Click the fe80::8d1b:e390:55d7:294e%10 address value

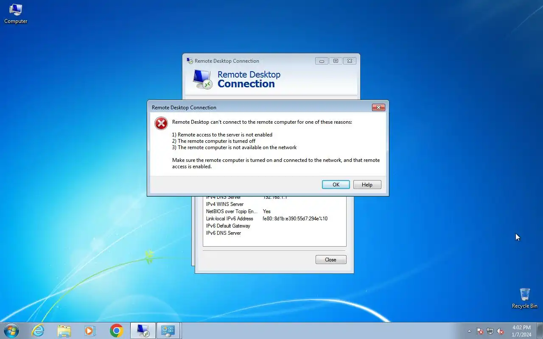point(295,219)
